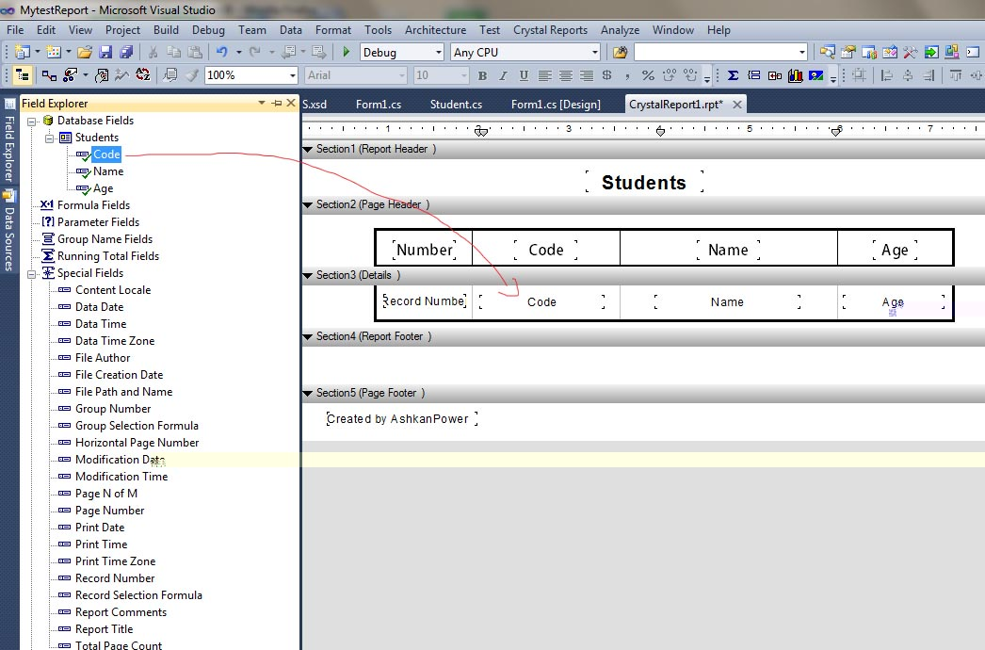Collapse the Students table node
985x650 pixels.
click(49, 138)
